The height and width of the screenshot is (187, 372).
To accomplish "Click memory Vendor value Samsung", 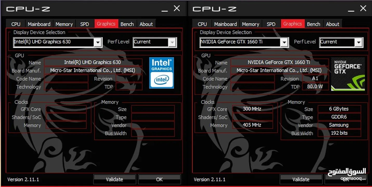I will (x=339, y=125).
